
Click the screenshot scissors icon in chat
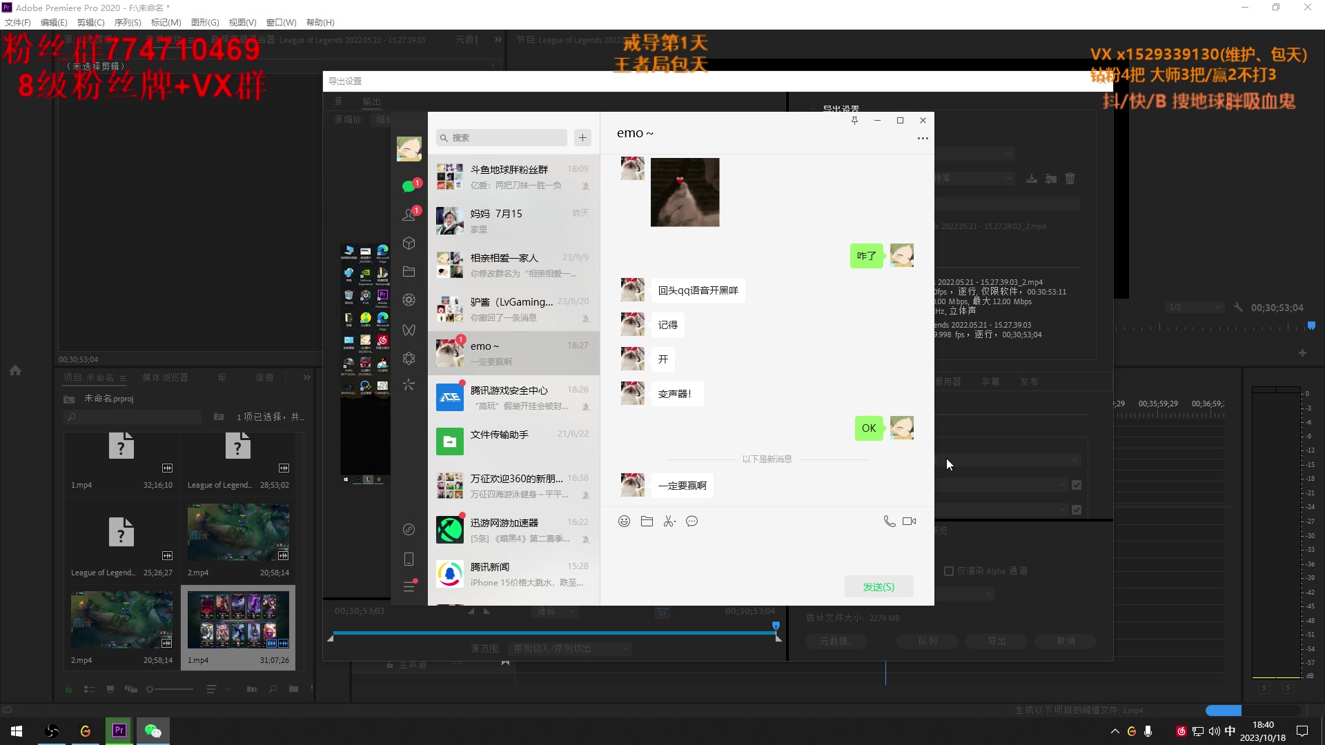[x=669, y=521]
